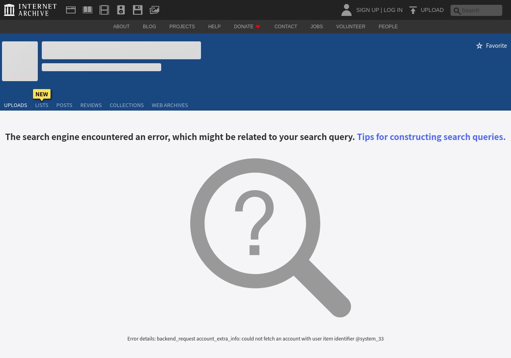Click the LOG IN link
This screenshot has height=358, width=511.
[x=393, y=10]
